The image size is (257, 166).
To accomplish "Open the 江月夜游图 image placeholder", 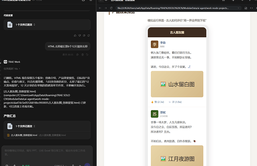I will pos(177,156).
